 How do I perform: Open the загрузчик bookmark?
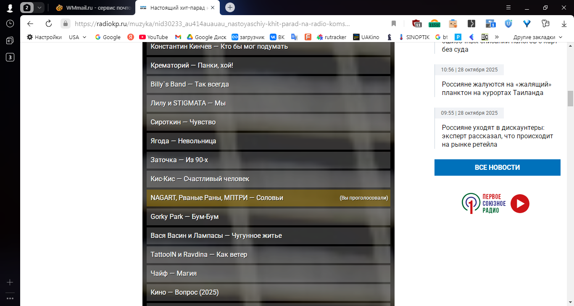click(x=248, y=37)
